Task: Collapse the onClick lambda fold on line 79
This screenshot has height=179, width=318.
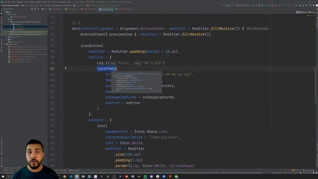Action: [x=63, y=57]
